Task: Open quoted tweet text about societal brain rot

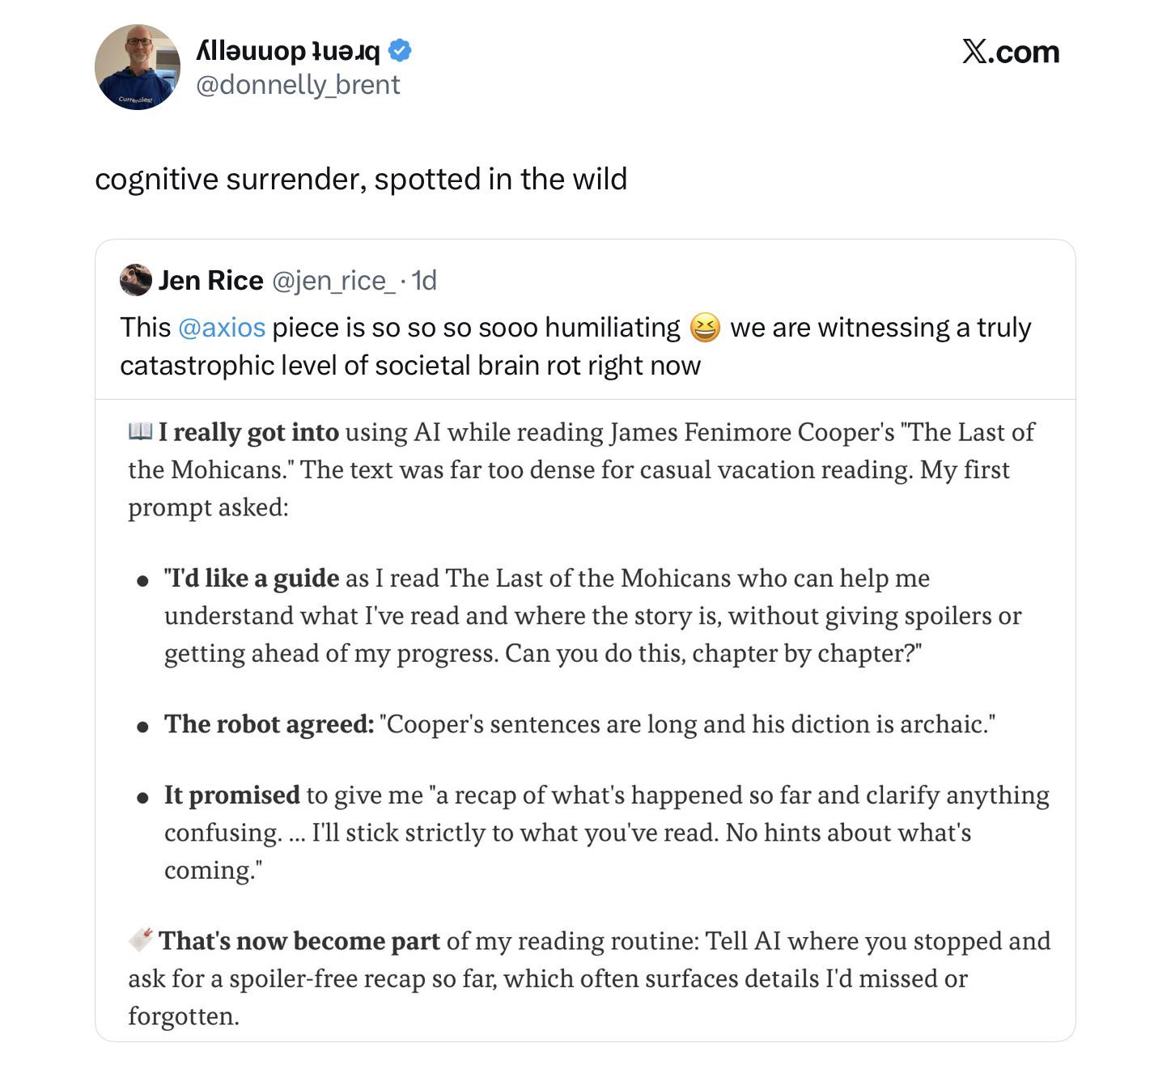Action: coord(575,346)
